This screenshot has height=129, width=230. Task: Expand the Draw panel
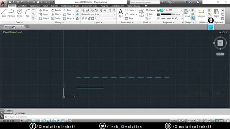19,22
